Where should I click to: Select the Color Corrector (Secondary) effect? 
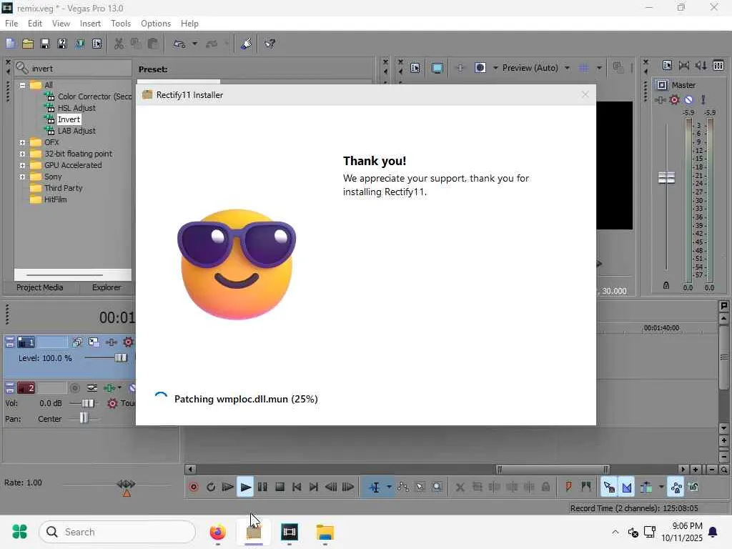click(94, 97)
